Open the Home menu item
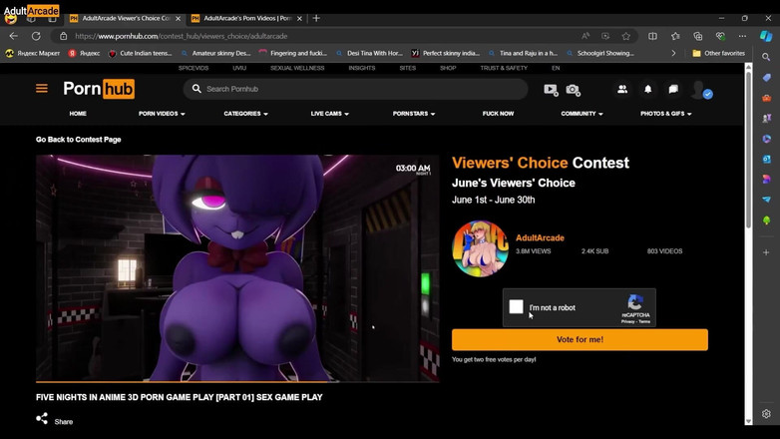Screen dimensions: 780x439 78,114
